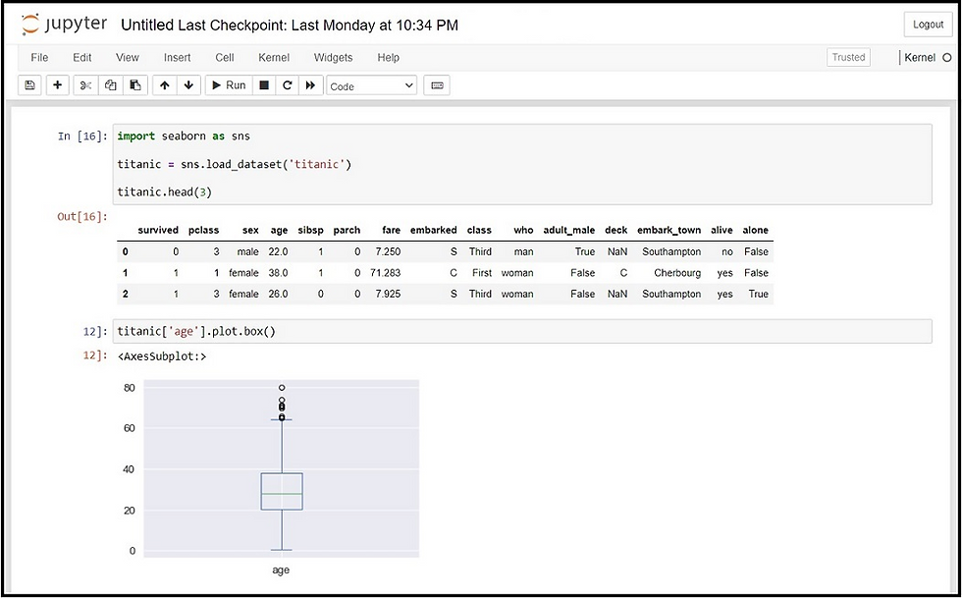This screenshot has height=598, width=962.
Task: Restart kernel and rerun all fast-forward icon
Action: (310, 85)
